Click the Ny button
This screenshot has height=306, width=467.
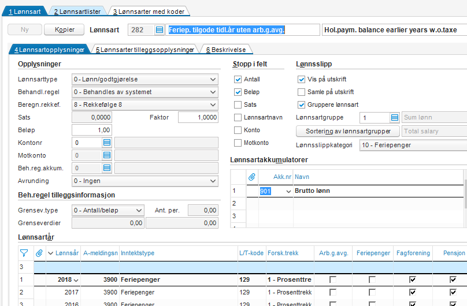pos(25,29)
